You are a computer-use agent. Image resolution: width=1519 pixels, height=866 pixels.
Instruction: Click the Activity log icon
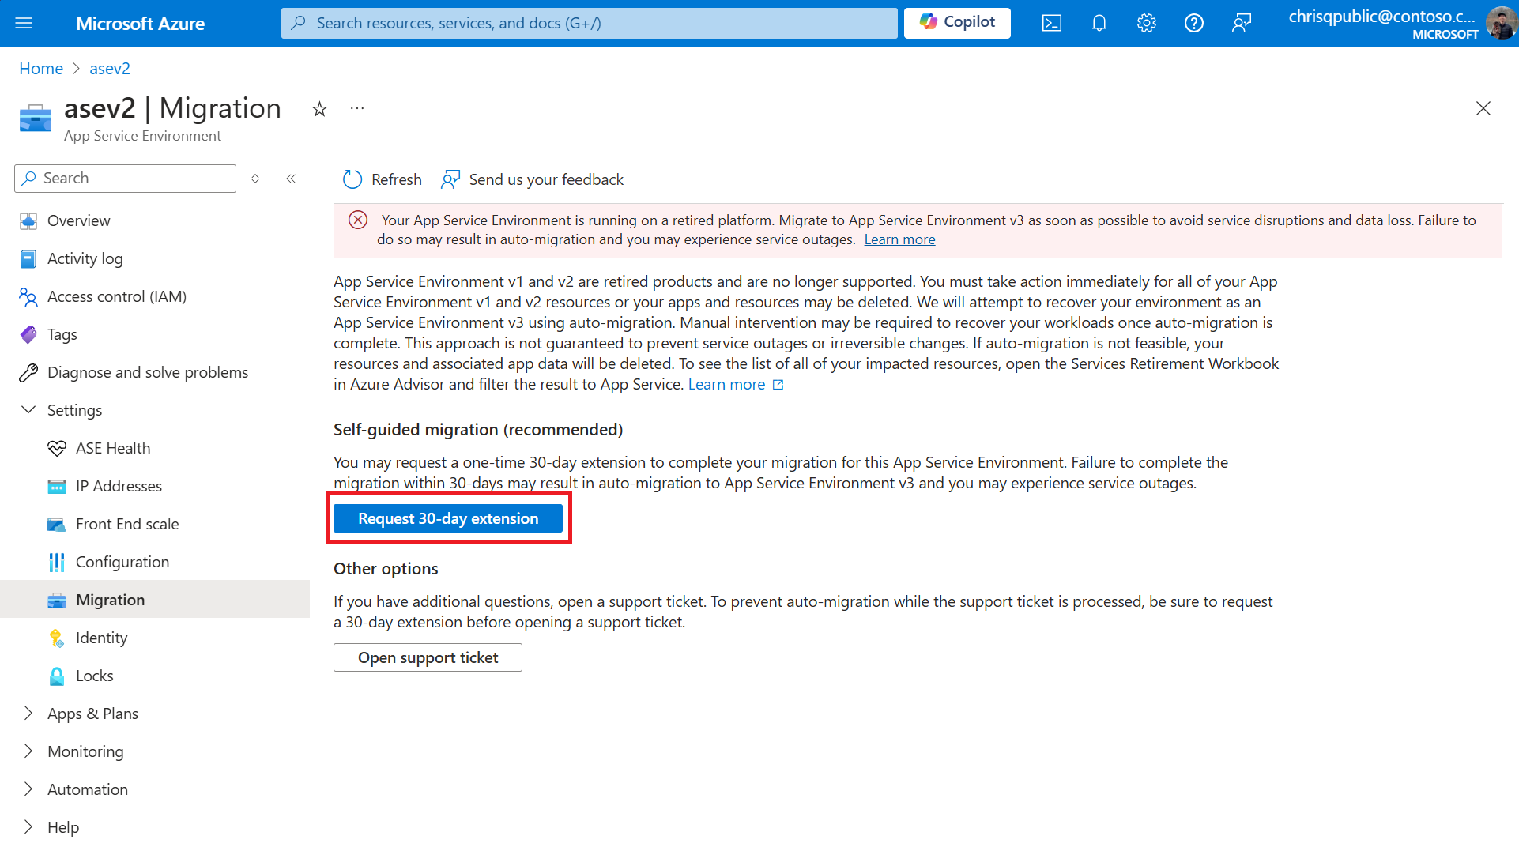tap(27, 257)
